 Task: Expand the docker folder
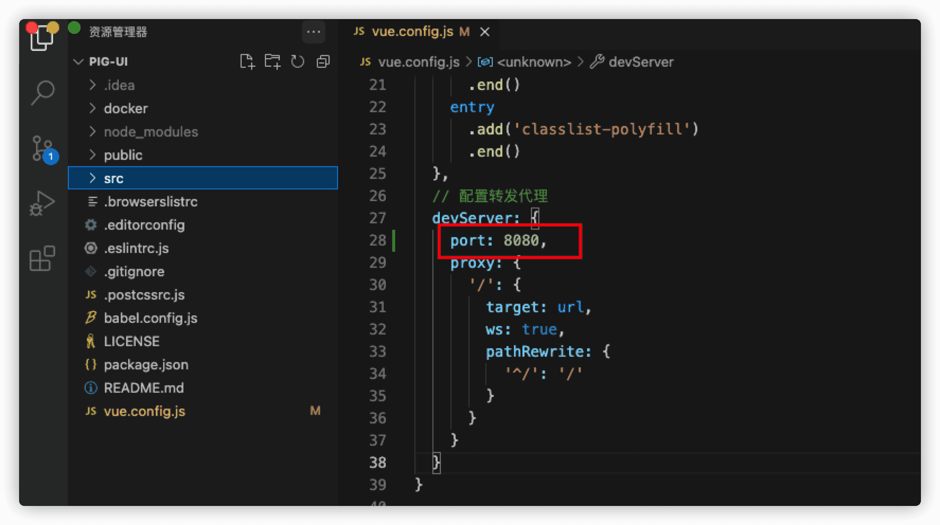(x=126, y=108)
